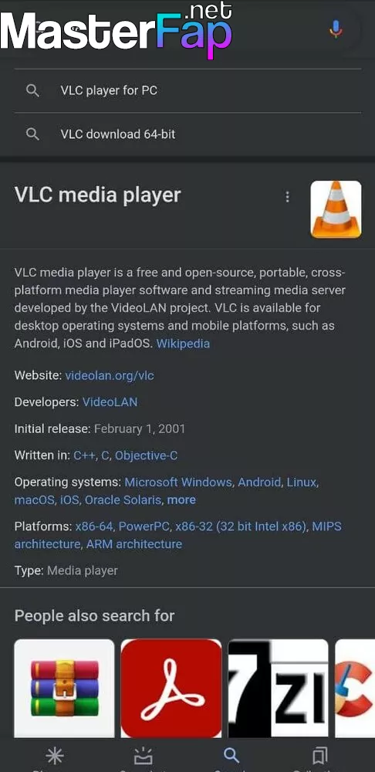Click the ARM architecture platform link
This screenshot has height=772, width=375.
click(x=134, y=544)
